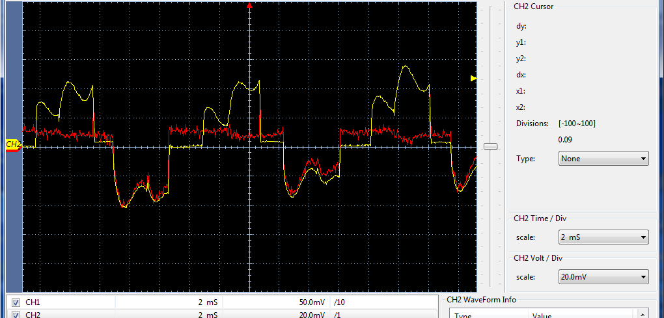664x318 pixels.
Task: Select the CH2 ground level marker label
Action: coord(13,144)
